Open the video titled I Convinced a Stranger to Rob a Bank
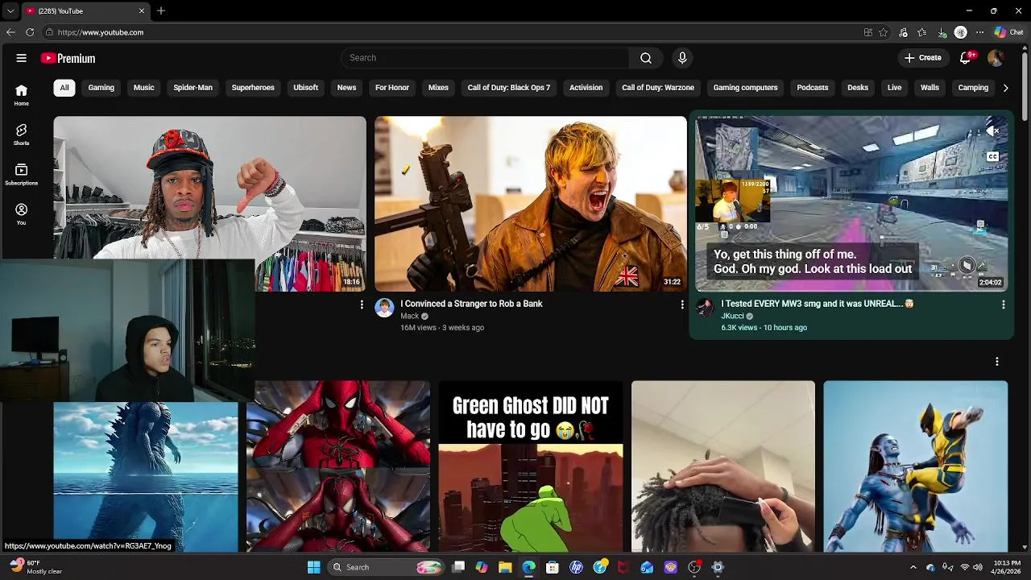 pyautogui.click(x=471, y=304)
